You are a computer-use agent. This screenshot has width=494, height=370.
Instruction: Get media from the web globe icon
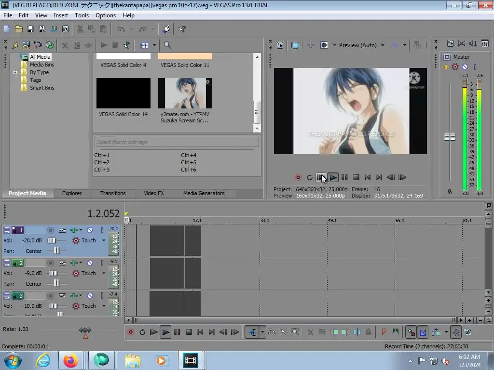coord(50,45)
